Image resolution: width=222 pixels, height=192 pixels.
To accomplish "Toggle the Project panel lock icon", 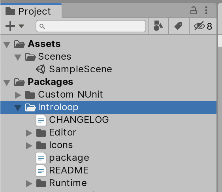I will (194, 11).
